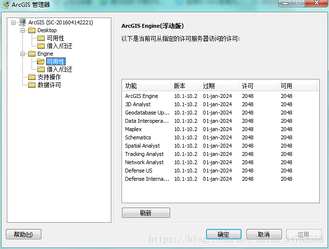The width and height of the screenshot is (329, 249).
Task: Select the Maplex license row
Action: 220,129
